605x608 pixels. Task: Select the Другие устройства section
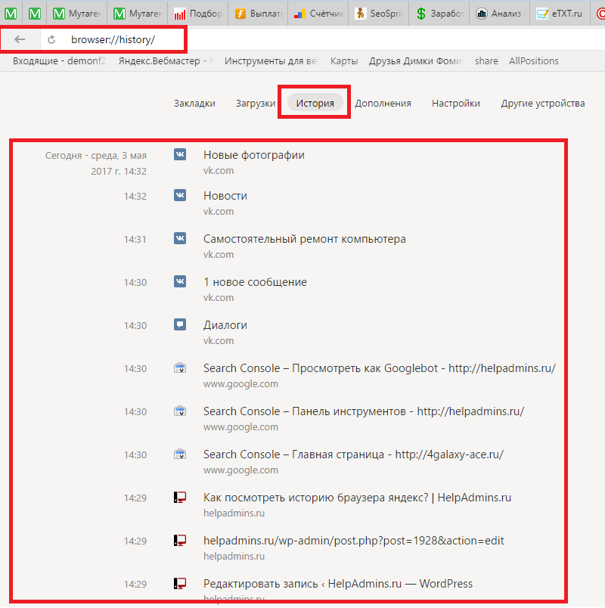tap(542, 104)
